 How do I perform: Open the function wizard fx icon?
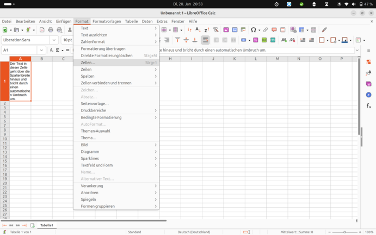52,50
